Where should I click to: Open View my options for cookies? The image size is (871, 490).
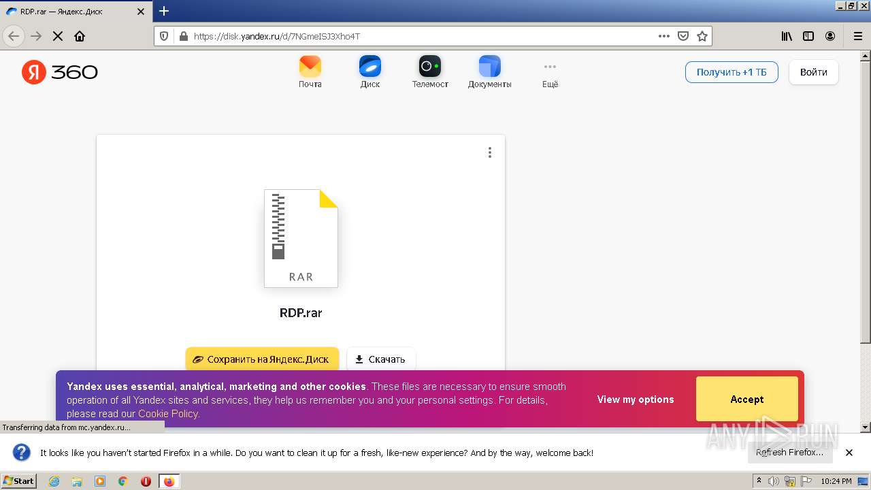point(636,399)
